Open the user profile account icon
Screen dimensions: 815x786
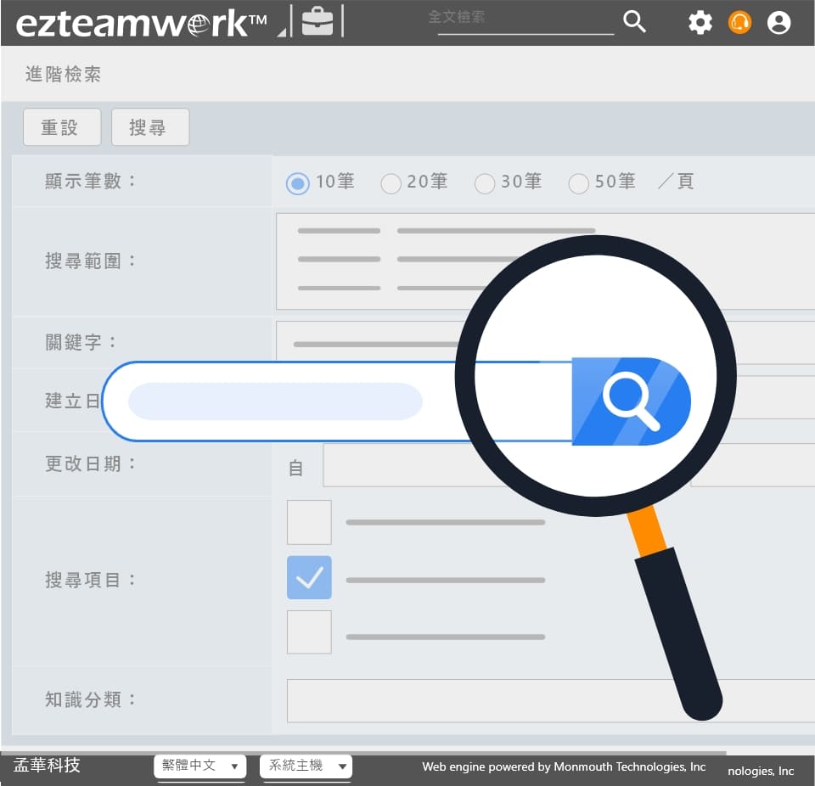click(778, 22)
